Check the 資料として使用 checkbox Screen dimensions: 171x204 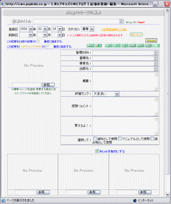coord(95,139)
